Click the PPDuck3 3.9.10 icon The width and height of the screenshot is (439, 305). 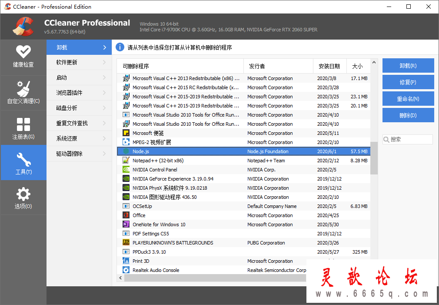coord(126,252)
